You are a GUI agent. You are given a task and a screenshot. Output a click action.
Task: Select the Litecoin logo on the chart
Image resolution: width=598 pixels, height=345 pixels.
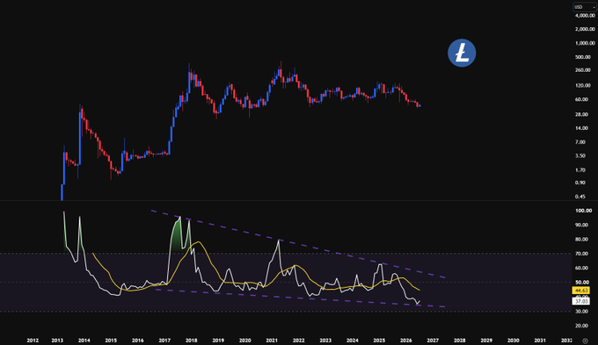462,53
